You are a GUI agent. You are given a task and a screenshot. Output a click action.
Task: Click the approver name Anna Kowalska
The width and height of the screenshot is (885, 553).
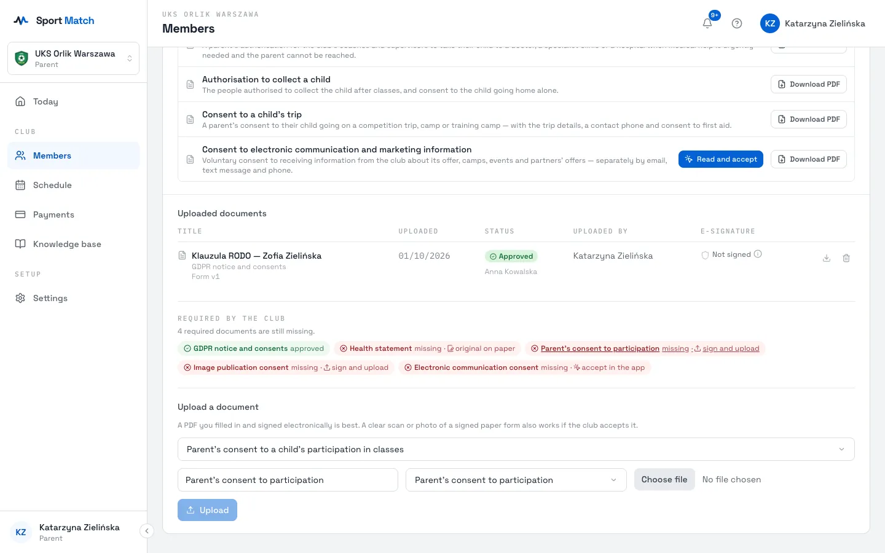point(511,272)
